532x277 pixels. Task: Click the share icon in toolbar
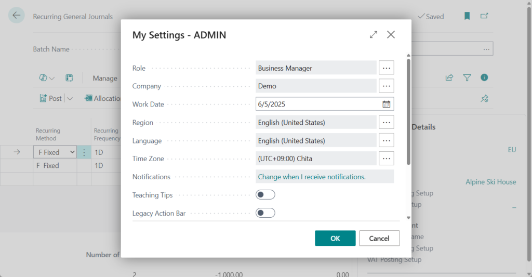pos(449,78)
